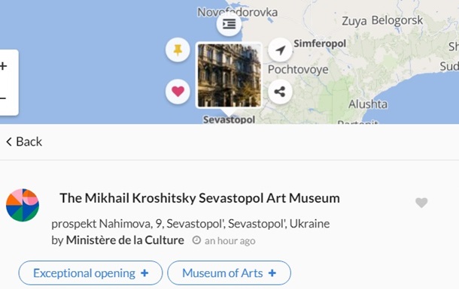Zoom out the map with minus button
The width and height of the screenshot is (459, 289).
4,98
